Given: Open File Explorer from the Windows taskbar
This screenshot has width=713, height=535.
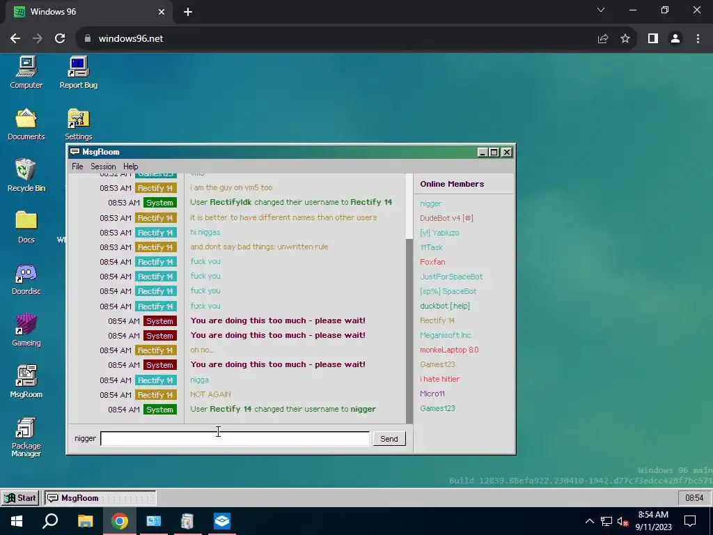Looking at the screenshot, I should click(85, 521).
